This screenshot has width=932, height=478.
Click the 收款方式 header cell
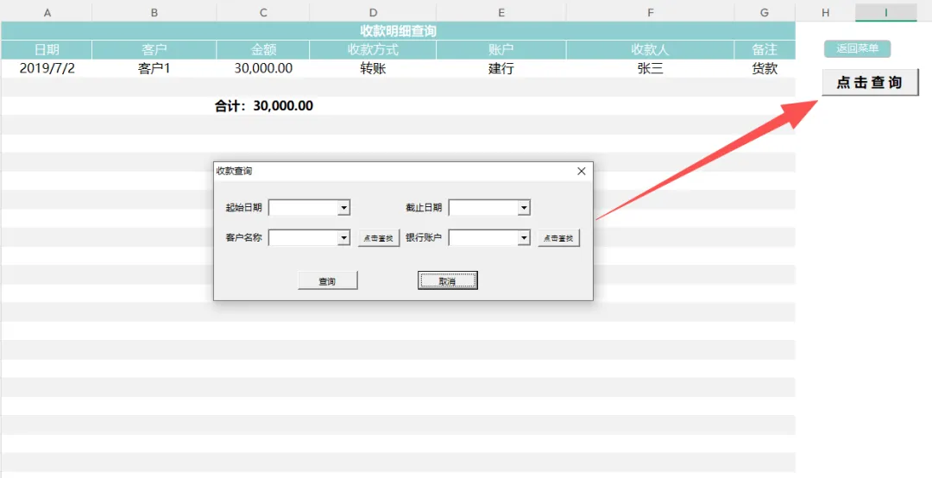373,50
